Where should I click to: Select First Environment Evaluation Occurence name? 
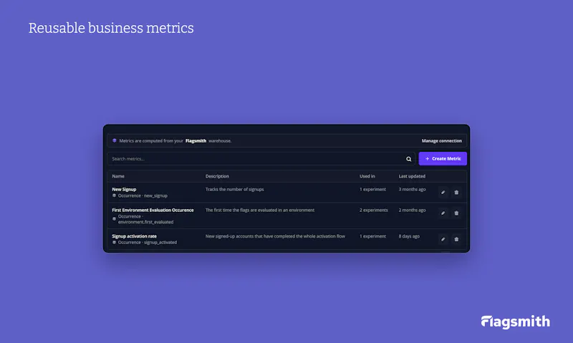153,210
